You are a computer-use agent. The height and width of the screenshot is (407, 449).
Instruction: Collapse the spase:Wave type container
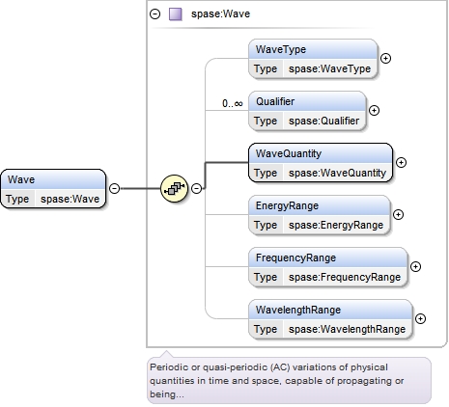pyautogui.click(x=155, y=14)
